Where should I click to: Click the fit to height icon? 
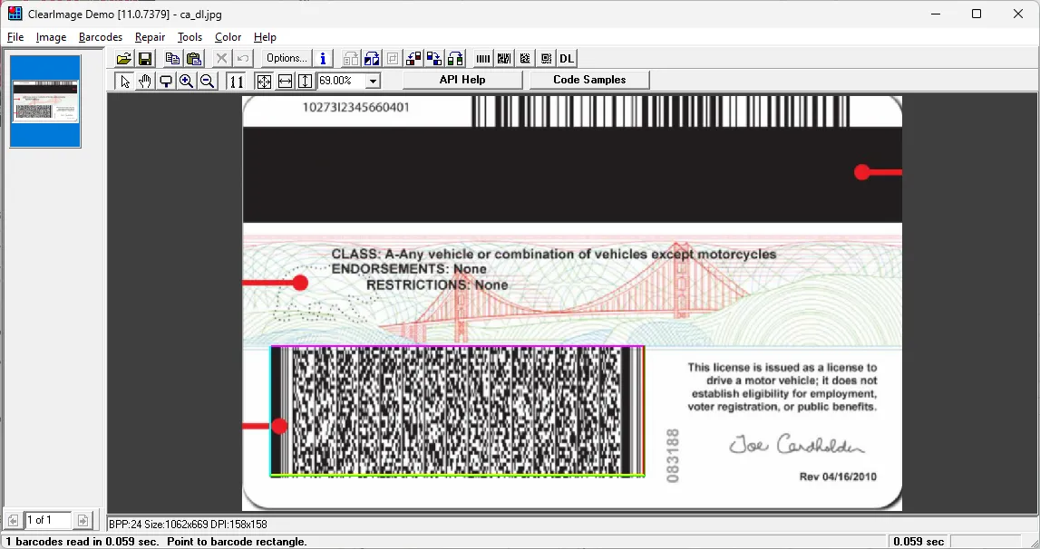click(305, 81)
